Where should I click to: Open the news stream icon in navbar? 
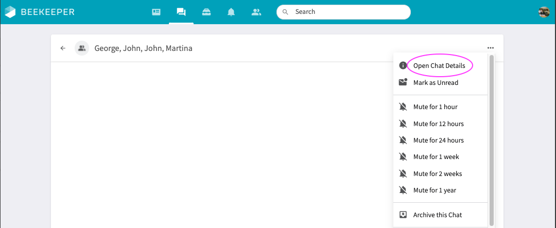tap(156, 12)
